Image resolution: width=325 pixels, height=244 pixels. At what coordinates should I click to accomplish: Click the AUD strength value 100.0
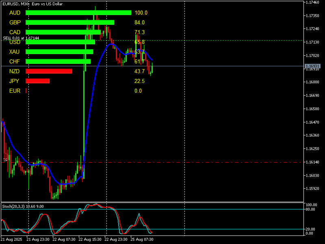point(141,13)
